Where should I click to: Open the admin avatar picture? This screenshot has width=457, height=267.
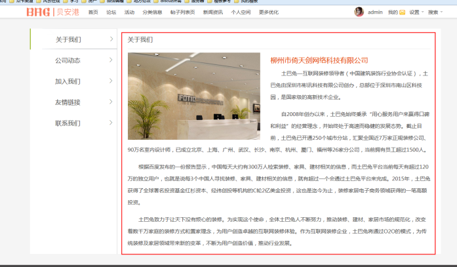(x=359, y=12)
